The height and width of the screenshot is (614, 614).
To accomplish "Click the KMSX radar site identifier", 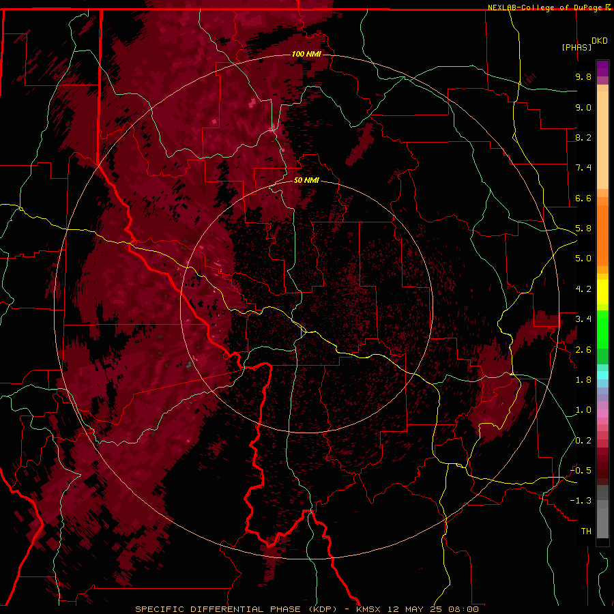I will (368, 609).
